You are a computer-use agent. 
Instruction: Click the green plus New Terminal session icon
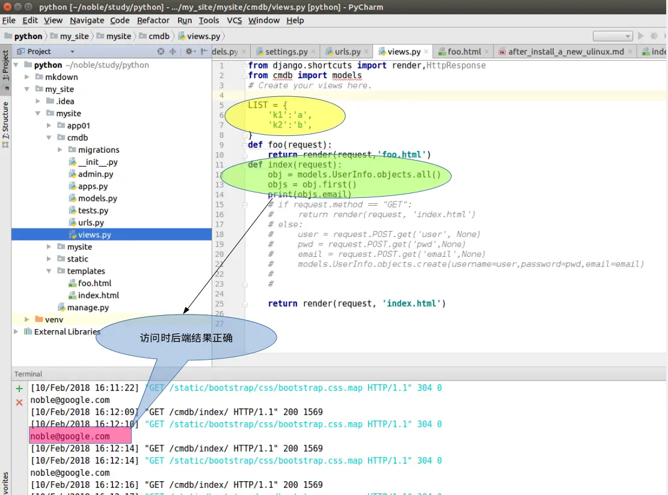click(x=19, y=389)
